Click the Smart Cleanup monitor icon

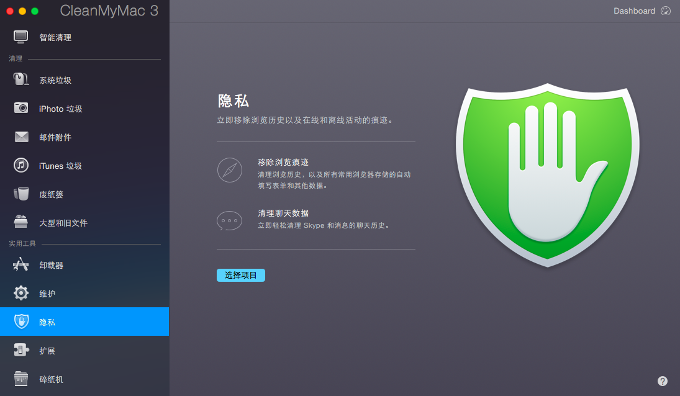[21, 37]
